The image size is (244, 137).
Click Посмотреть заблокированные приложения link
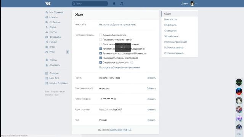tap(119, 67)
